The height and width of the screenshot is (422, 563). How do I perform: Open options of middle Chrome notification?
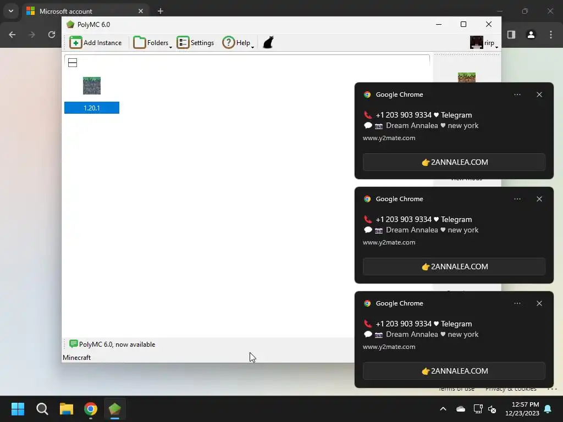517,199
